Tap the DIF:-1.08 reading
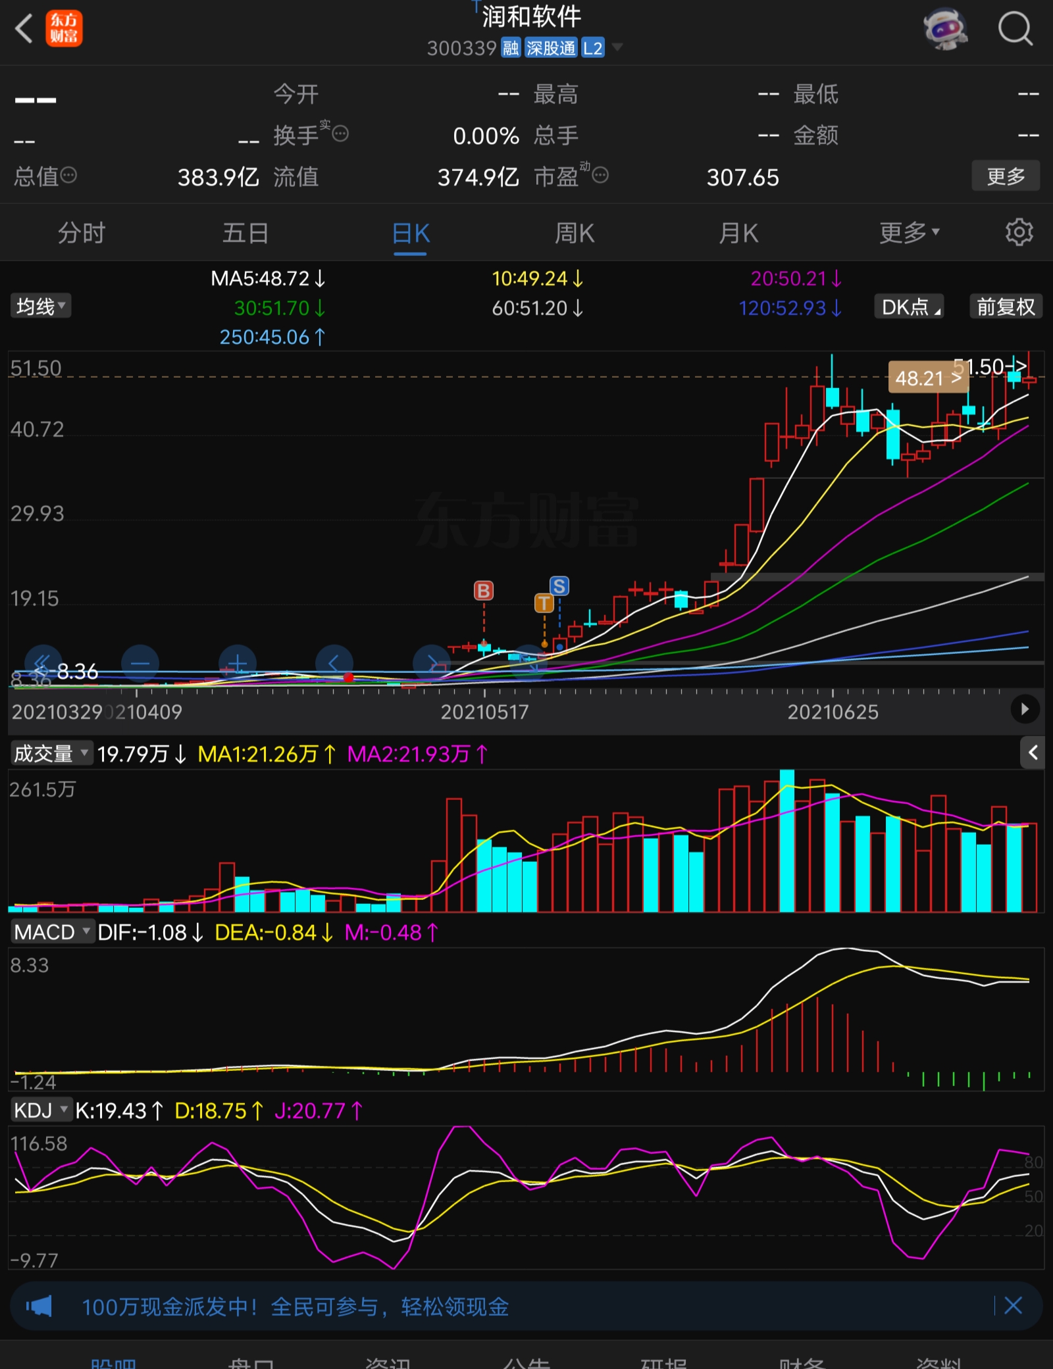 (151, 932)
